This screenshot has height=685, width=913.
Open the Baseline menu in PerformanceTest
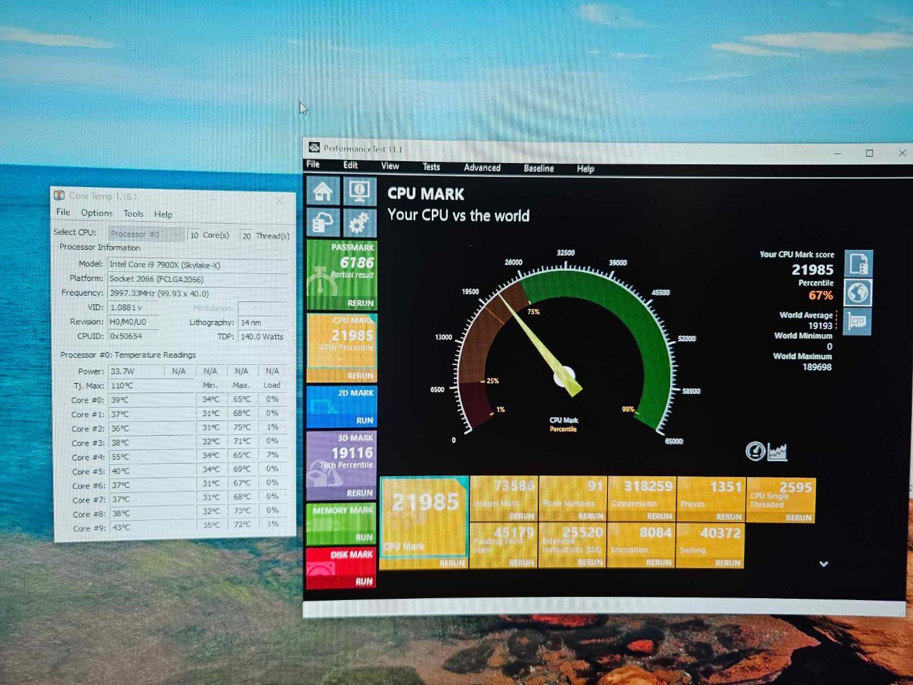tap(539, 168)
